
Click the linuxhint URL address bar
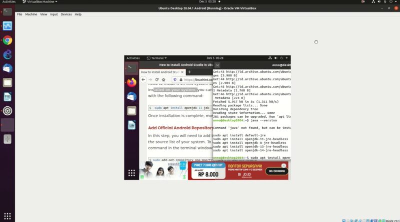click(198, 80)
